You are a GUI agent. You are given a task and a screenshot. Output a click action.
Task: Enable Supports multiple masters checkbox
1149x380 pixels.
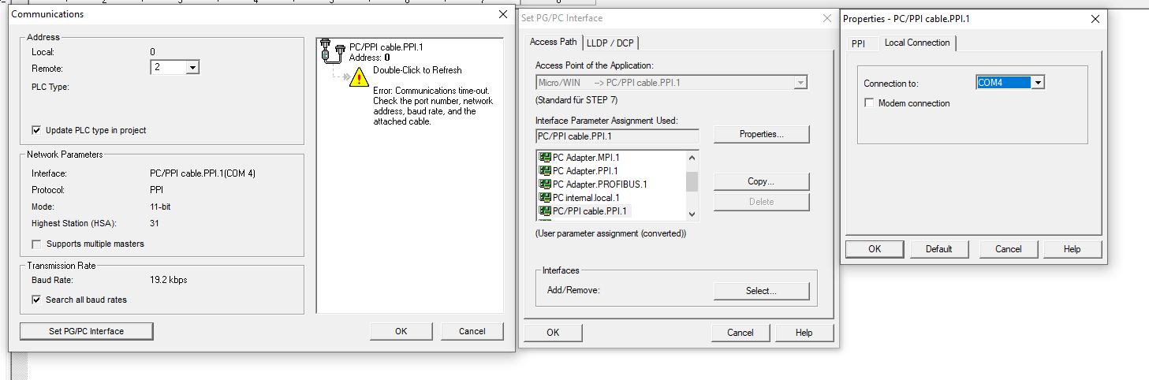click(36, 244)
